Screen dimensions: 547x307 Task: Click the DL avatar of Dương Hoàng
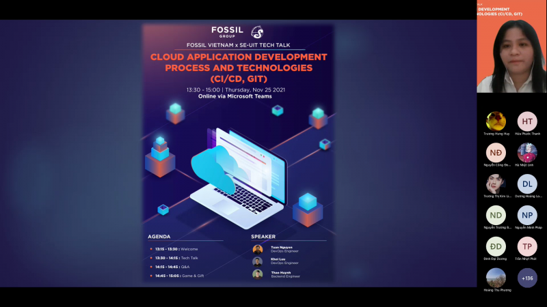pos(527,184)
